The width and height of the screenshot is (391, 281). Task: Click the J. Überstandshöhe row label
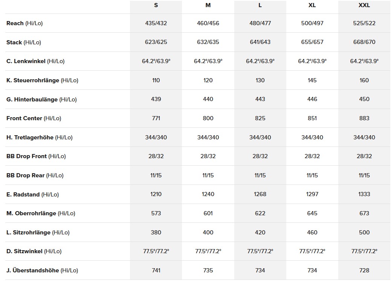[42, 270]
